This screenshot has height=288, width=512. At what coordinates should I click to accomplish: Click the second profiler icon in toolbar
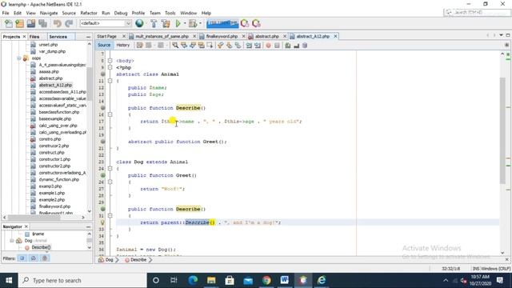point(256,23)
